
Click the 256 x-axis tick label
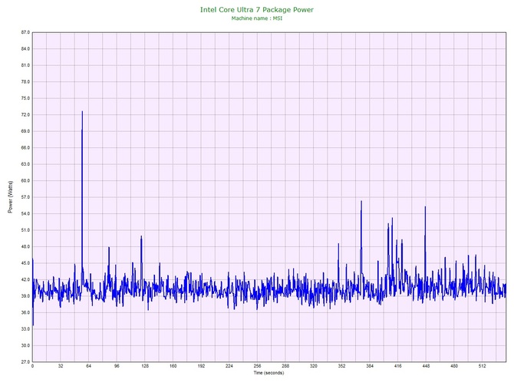click(x=257, y=367)
